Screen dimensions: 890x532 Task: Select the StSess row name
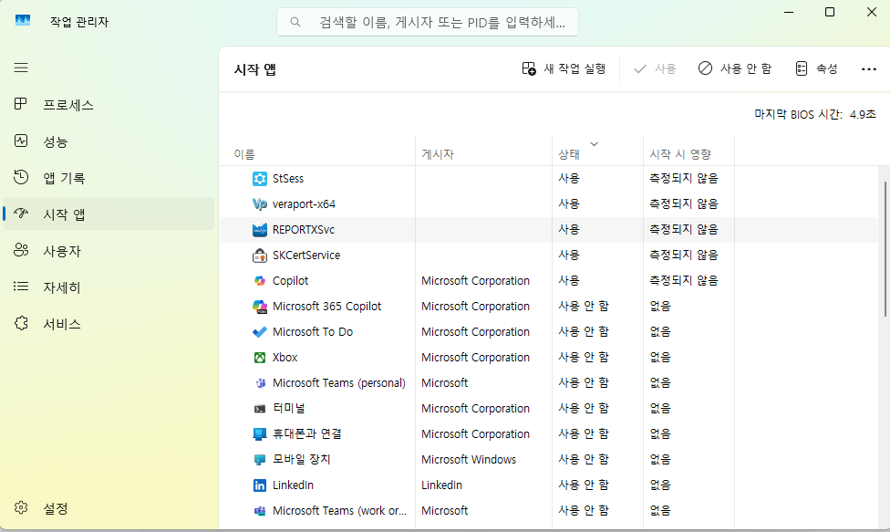[288, 179]
